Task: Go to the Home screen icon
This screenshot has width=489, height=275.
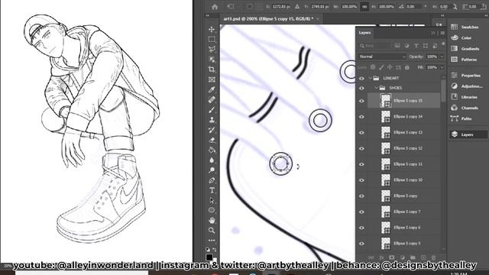Action: [215, 7]
